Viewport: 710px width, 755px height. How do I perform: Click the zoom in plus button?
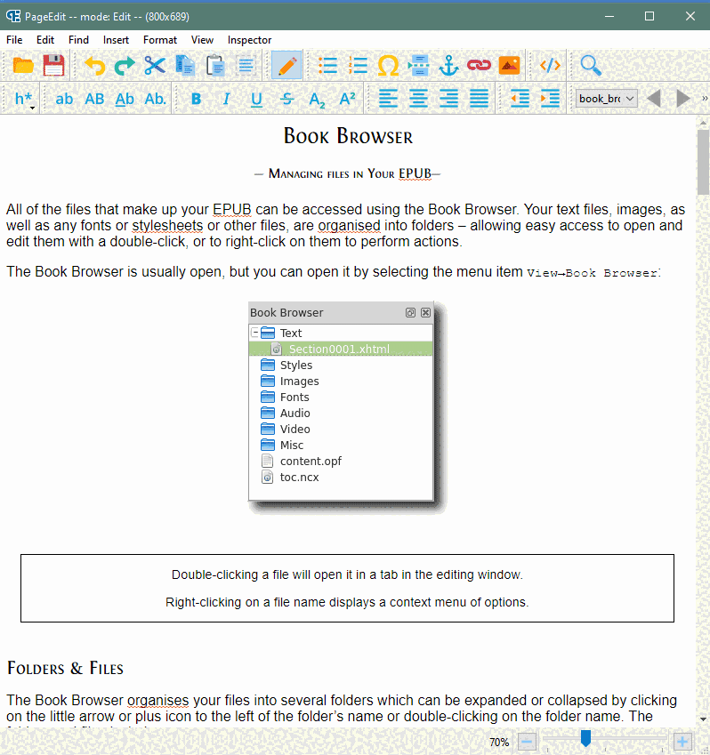(682, 741)
